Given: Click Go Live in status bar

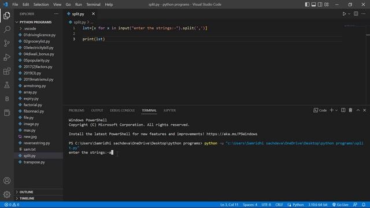Looking at the screenshot, I should pyautogui.click(x=341, y=205).
